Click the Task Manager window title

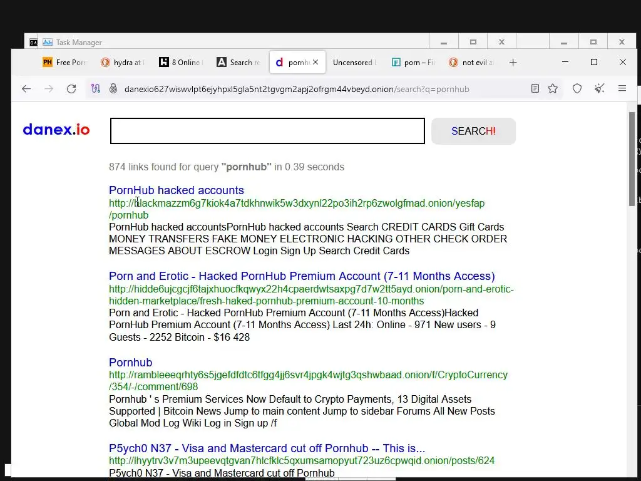point(79,43)
